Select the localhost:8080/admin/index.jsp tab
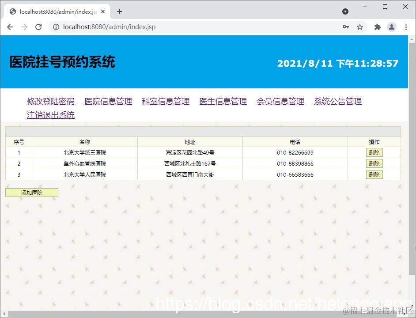Image resolution: width=416 pixels, height=318 pixels. tap(57, 11)
